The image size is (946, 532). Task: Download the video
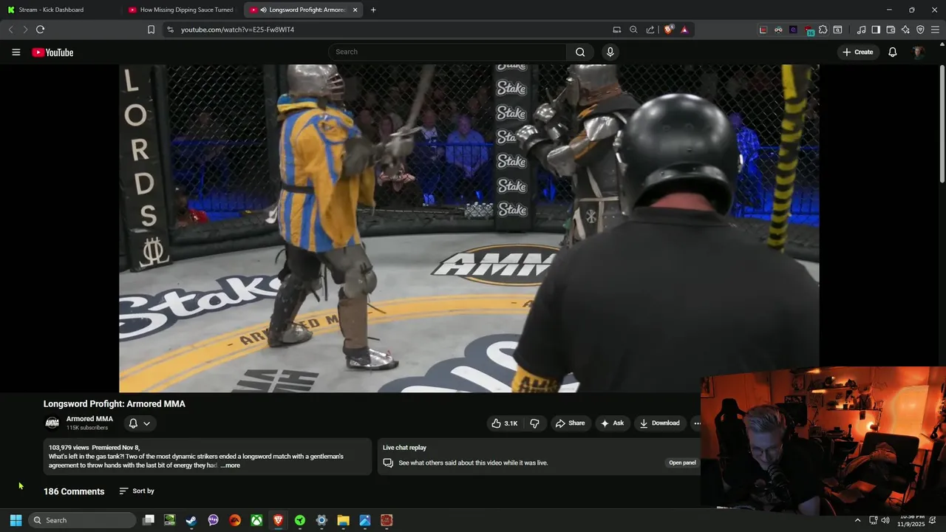click(659, 423)
